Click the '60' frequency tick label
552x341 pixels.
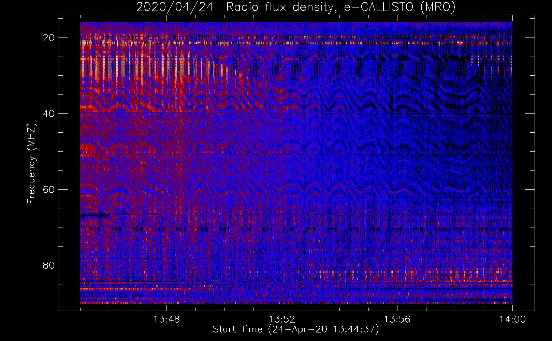point(49,189)
